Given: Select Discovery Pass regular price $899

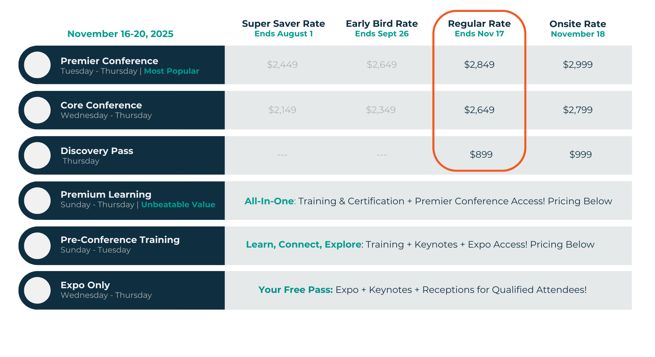Looking at the screenshot, I should click(481, 154).
